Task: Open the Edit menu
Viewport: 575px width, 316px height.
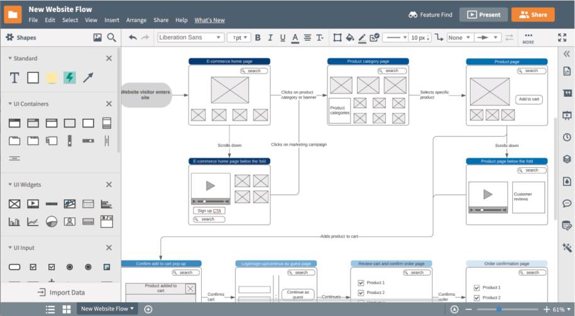Action: click(50, 20)
